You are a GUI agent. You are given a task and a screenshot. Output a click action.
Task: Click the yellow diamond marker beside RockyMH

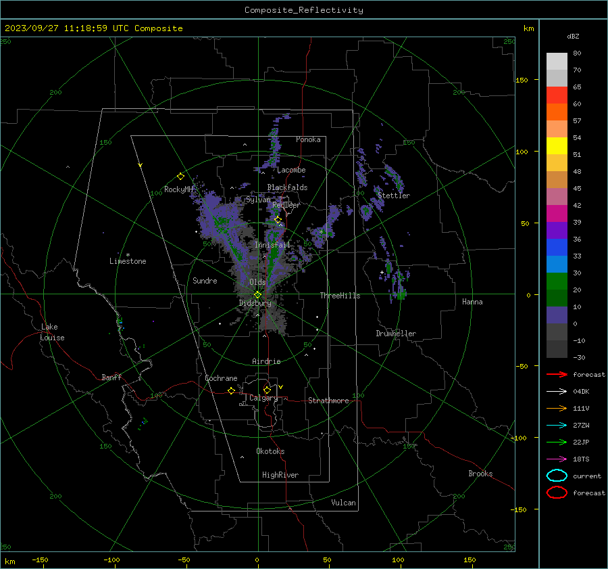click(x=180, y=177)
